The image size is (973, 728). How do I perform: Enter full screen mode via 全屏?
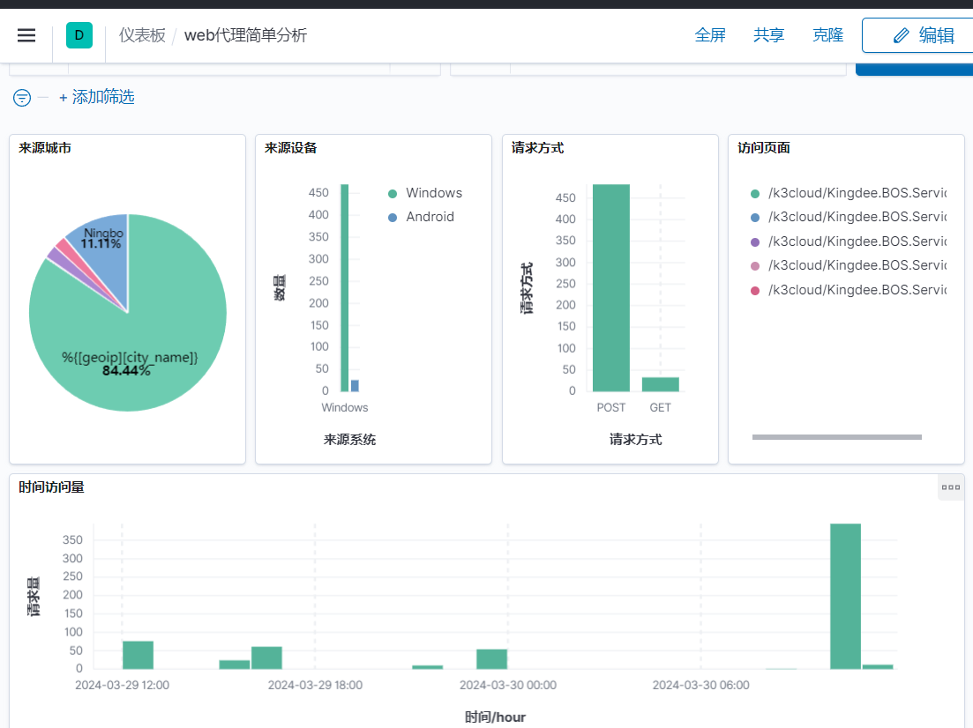click(x=710, y=35)
